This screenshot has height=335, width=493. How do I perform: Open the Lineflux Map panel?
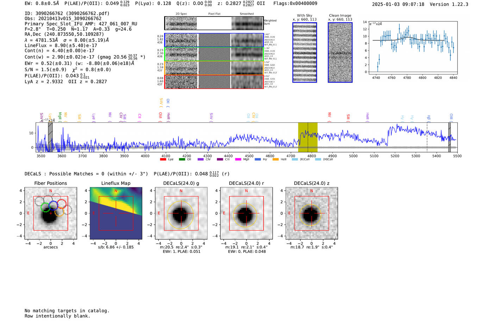(116, 213)
